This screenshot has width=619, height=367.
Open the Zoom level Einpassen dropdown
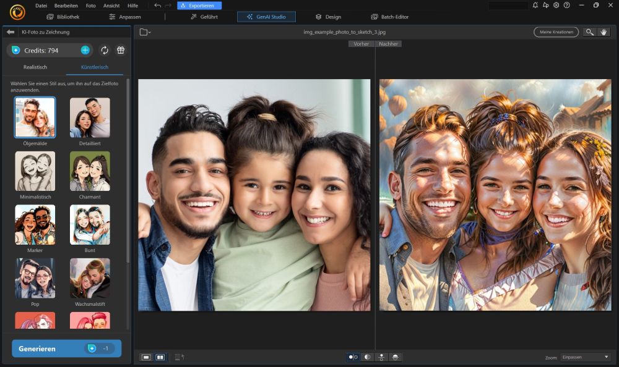point(584,356)
